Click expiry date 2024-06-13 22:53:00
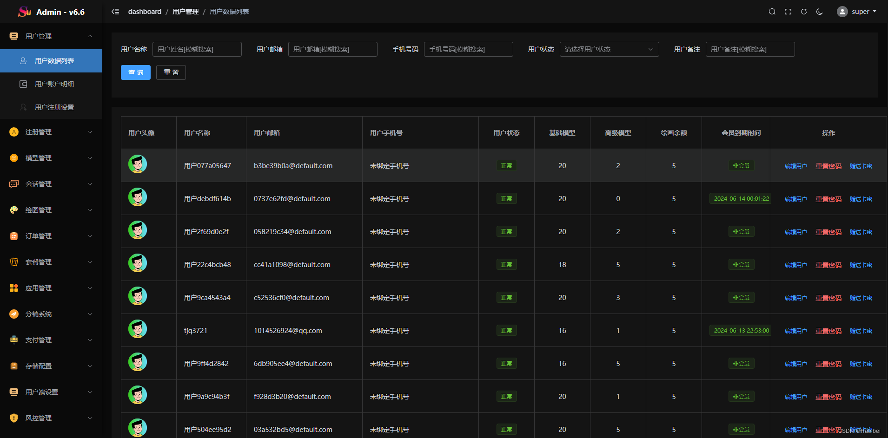The height and width of the screenshot is (438, 888). [x=740, y=331]
